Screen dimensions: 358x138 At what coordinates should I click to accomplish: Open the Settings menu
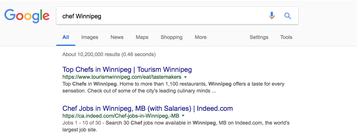(259, 37)
